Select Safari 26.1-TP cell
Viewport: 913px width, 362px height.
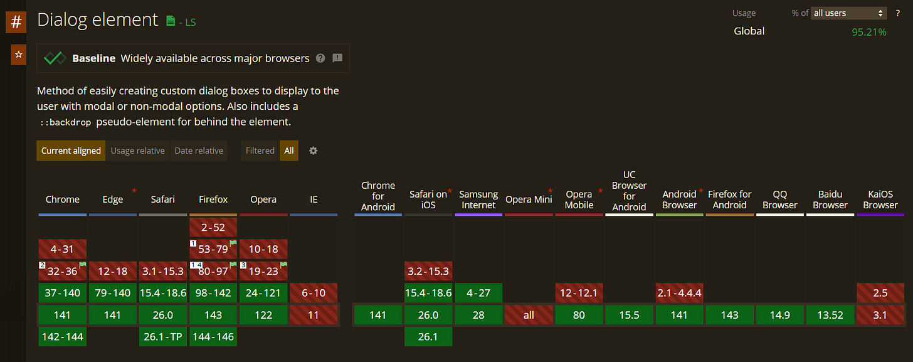click(163, 336)
